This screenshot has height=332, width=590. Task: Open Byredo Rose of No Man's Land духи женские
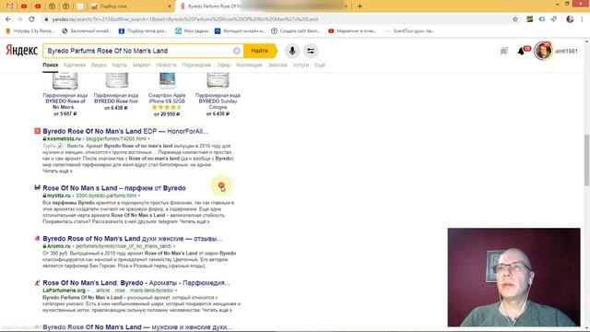(x=133, y=238)
